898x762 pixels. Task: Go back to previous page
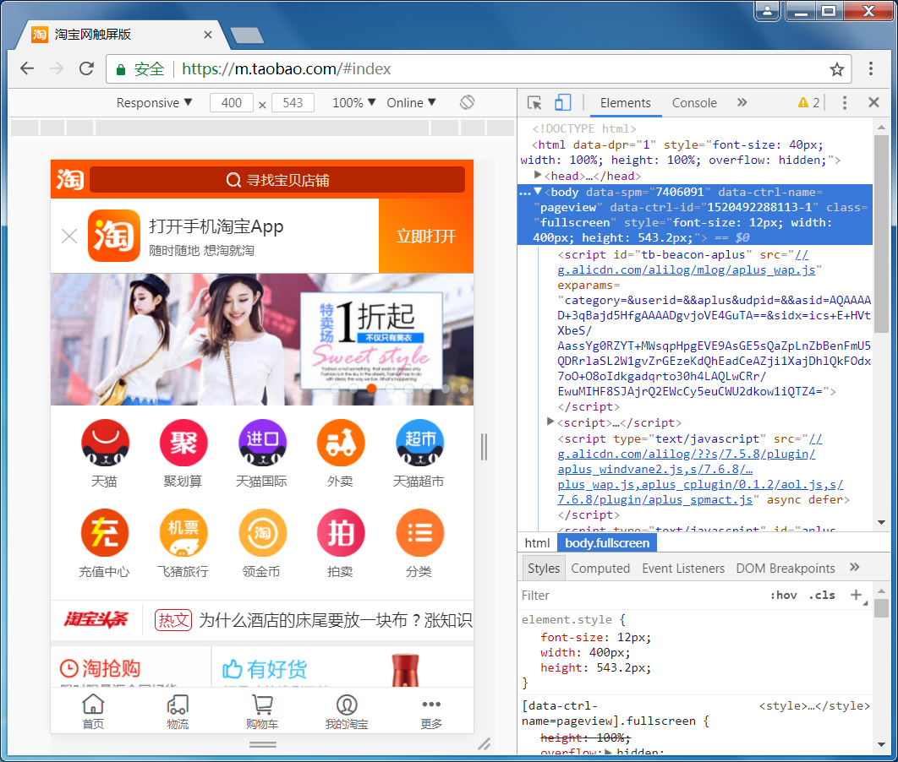[27, 68]
